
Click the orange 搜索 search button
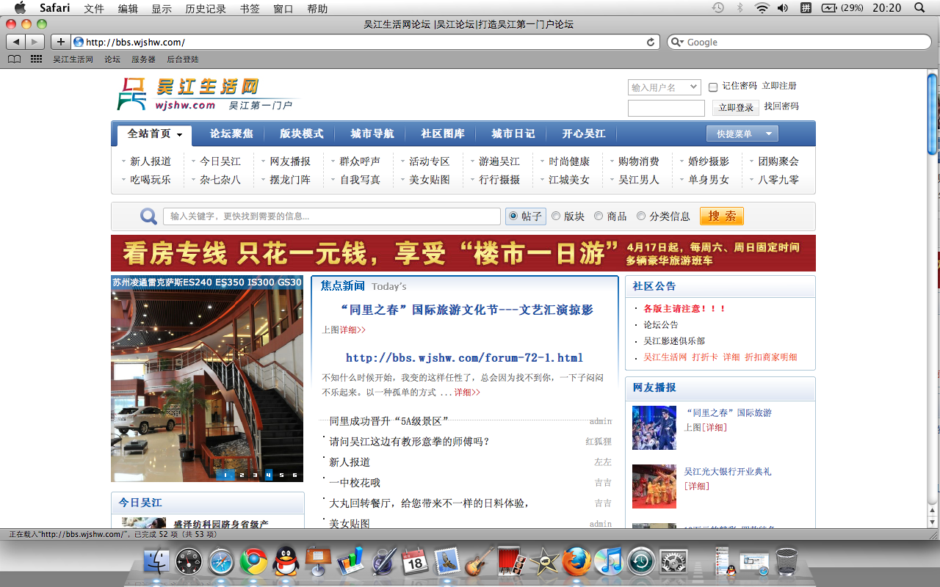point(722,216)
